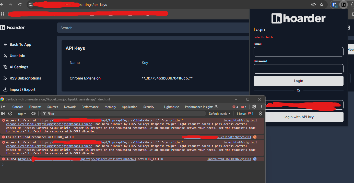
Task: Open the Hoarder extension icon in Chrome toolbar
Action: pyautogui.click(x=344, y=5)
